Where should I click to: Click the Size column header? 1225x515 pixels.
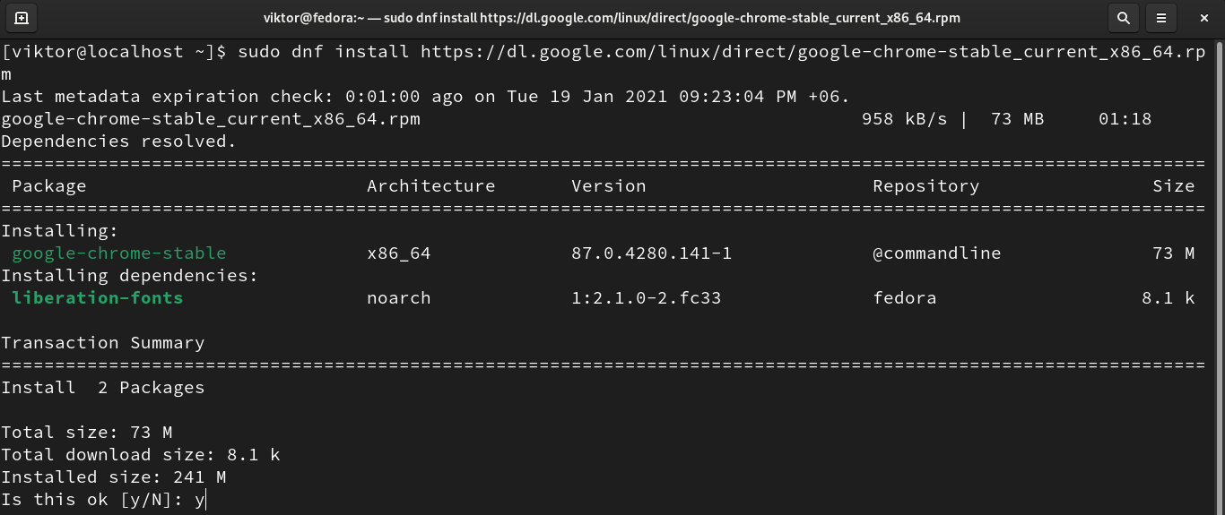pyautogui.click(x=1173, y=186)
